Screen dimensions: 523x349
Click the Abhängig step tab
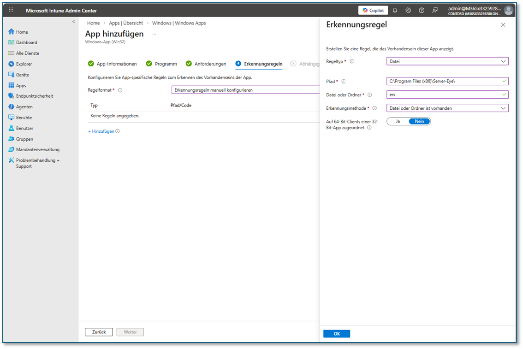305,64
